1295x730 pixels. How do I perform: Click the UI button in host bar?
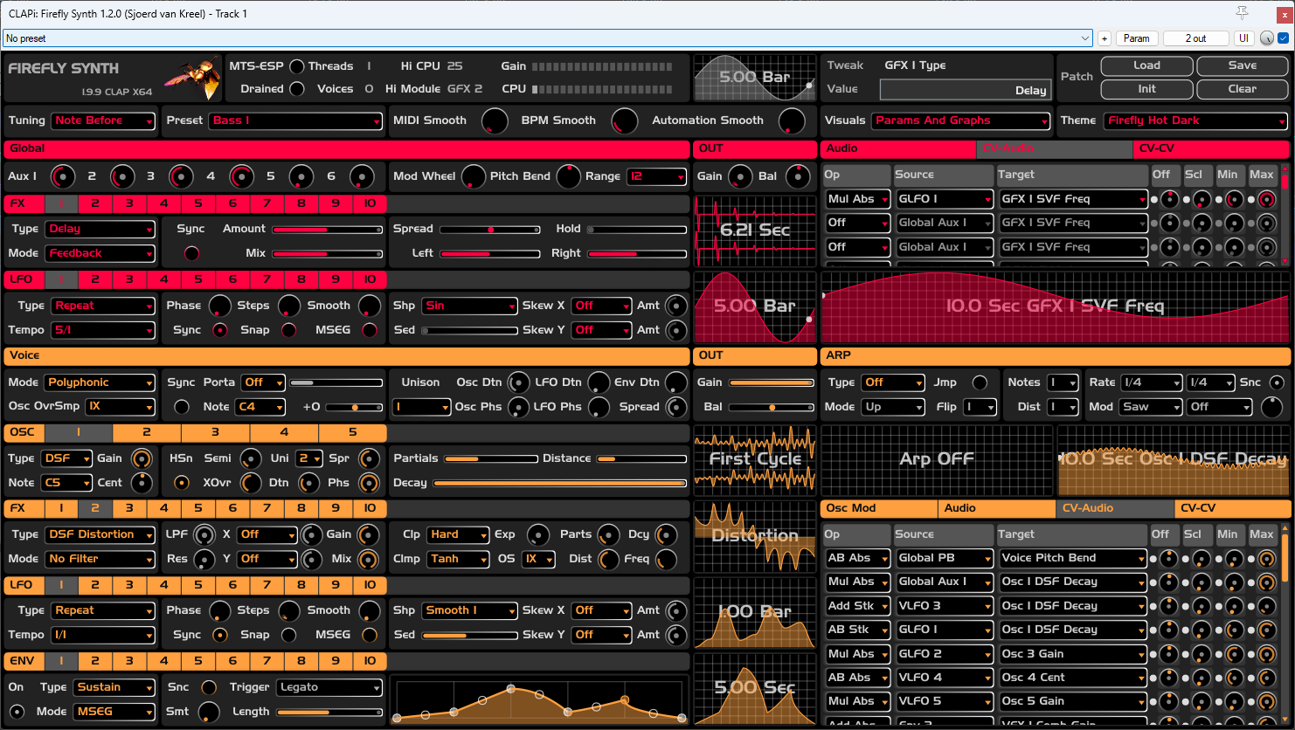click(1243, 38)
